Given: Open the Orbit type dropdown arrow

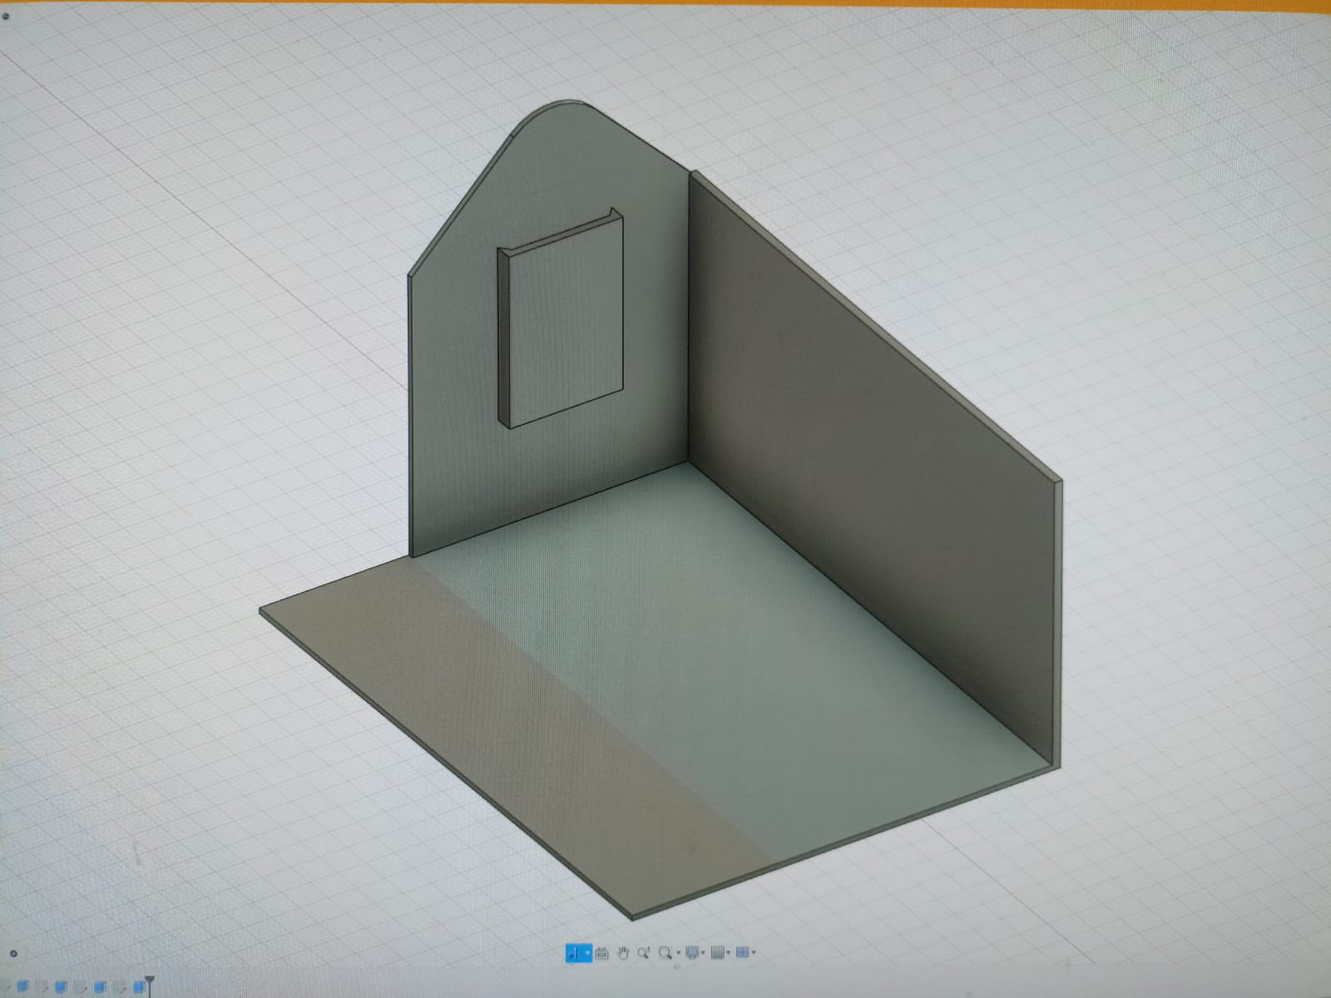Looking at the screenshot, I should [x=588, y=953].
